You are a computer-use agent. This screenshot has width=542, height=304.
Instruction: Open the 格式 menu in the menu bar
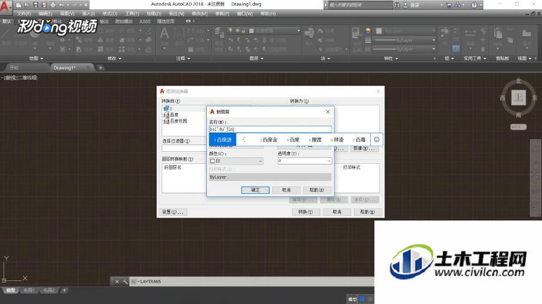coord(110,13)
